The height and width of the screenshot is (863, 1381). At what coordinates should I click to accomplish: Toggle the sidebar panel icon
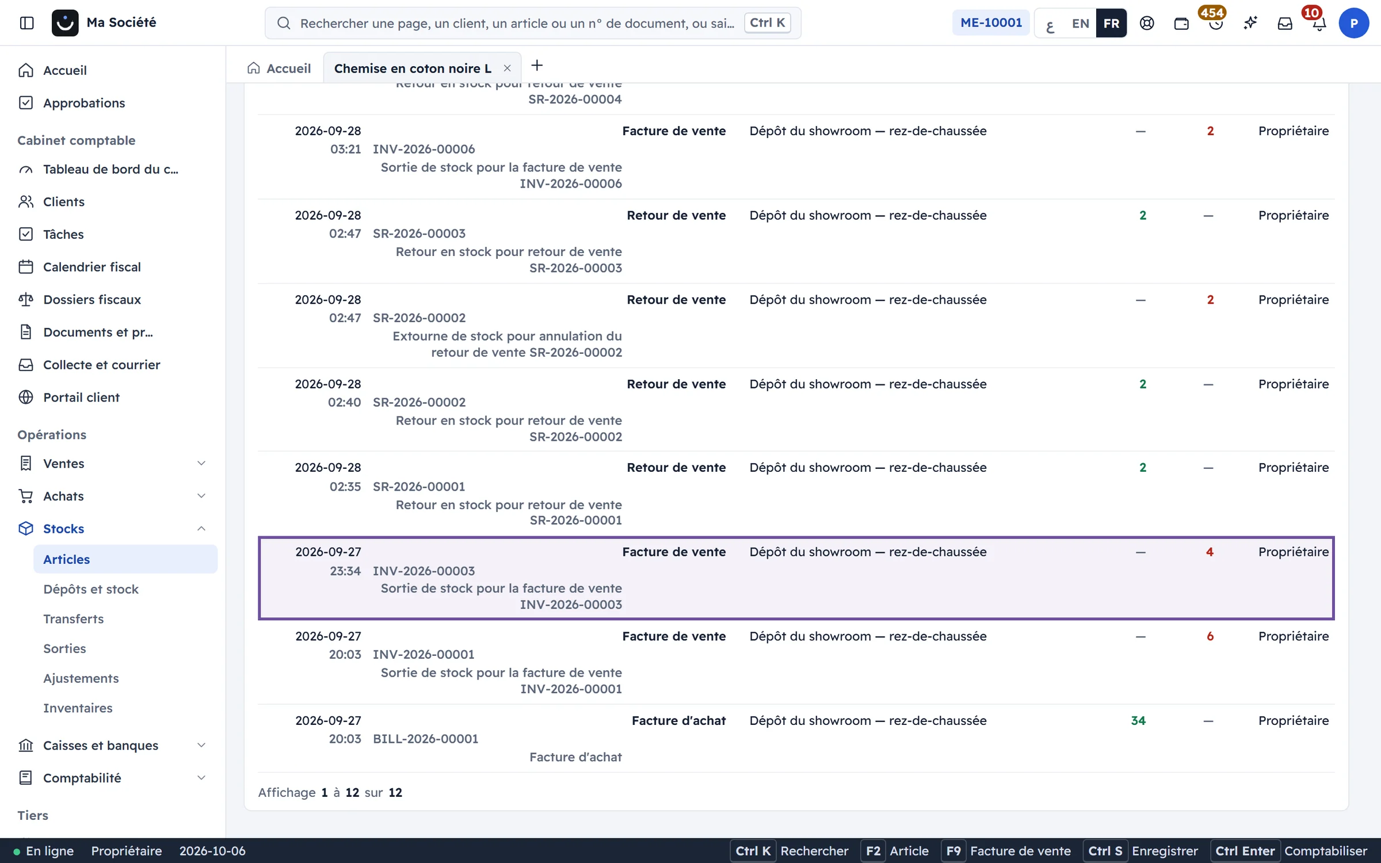(x=26, y=23)
